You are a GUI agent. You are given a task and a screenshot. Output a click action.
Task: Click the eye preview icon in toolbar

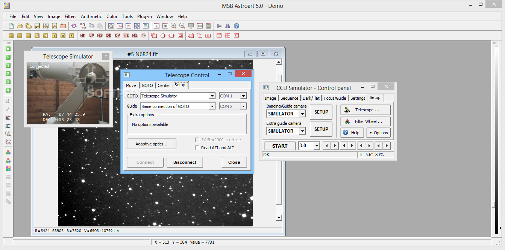coord(165,26)
